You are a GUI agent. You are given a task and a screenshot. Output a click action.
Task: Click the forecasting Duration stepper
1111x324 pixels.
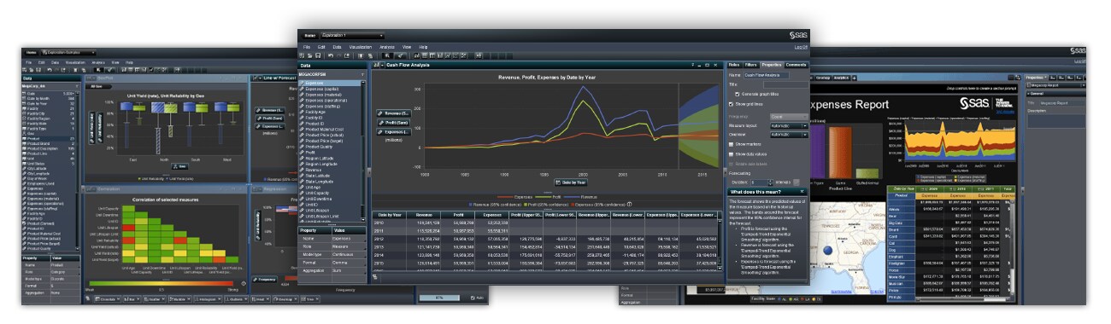(x=770, y=182)
